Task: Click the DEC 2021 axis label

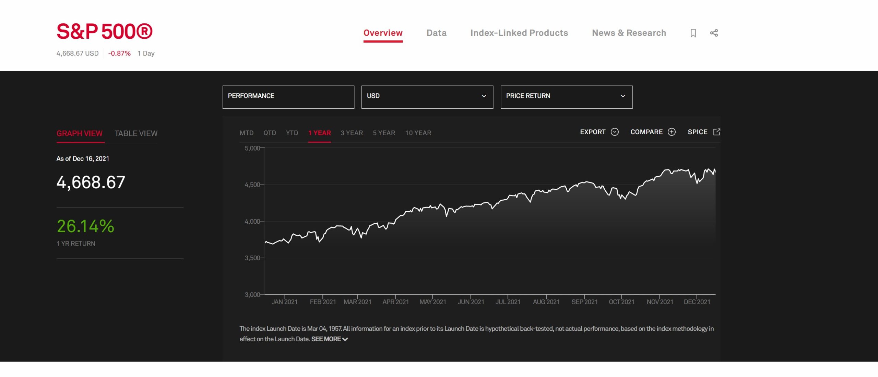Action: point(697,302)
